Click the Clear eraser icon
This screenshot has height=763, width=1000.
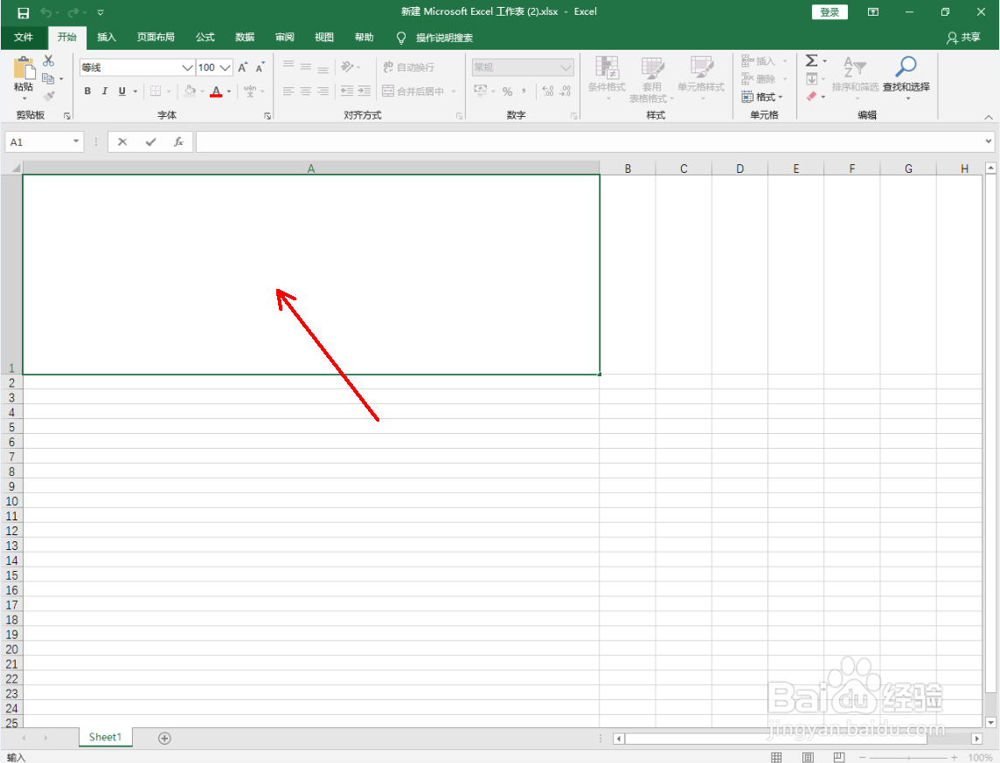pyautogui.click(x=811, y=97)
